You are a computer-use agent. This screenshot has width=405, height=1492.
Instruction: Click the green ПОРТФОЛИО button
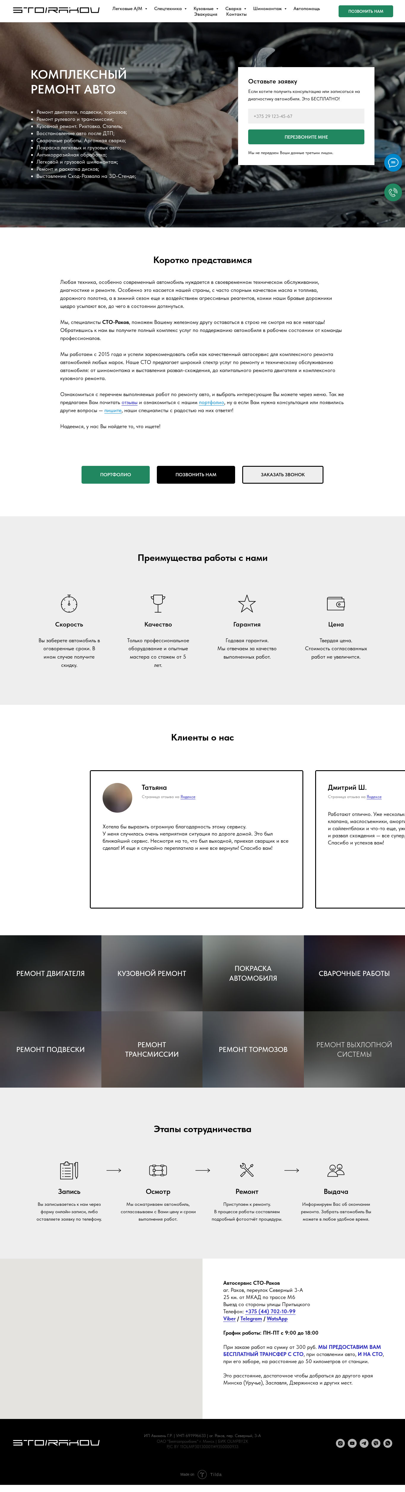coord(116,474)
